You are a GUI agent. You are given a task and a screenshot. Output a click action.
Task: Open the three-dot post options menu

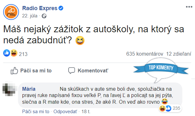(189, 7)
